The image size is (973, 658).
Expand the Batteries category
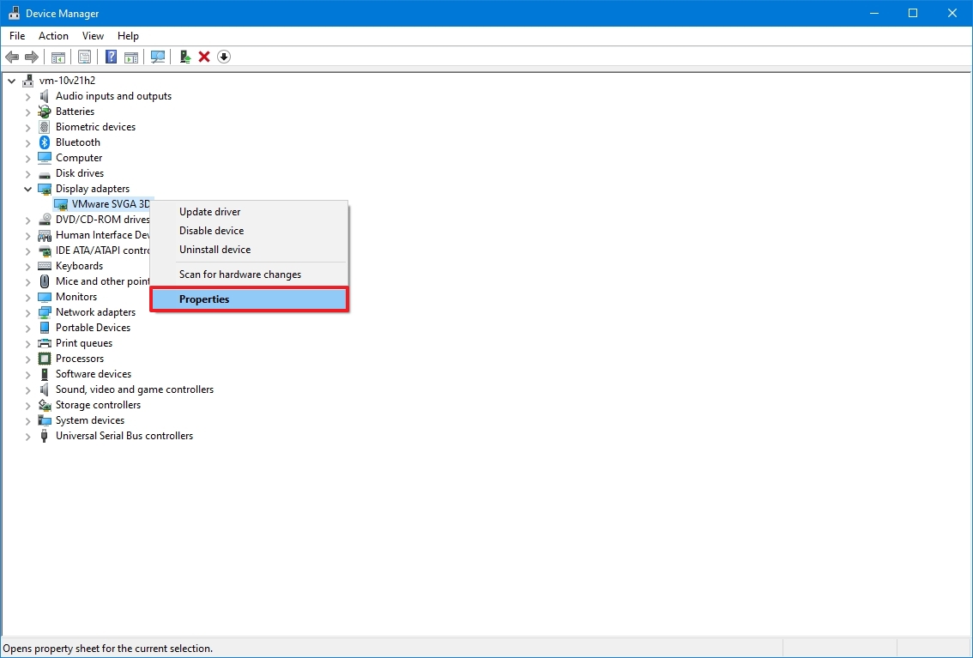point(27,112)
